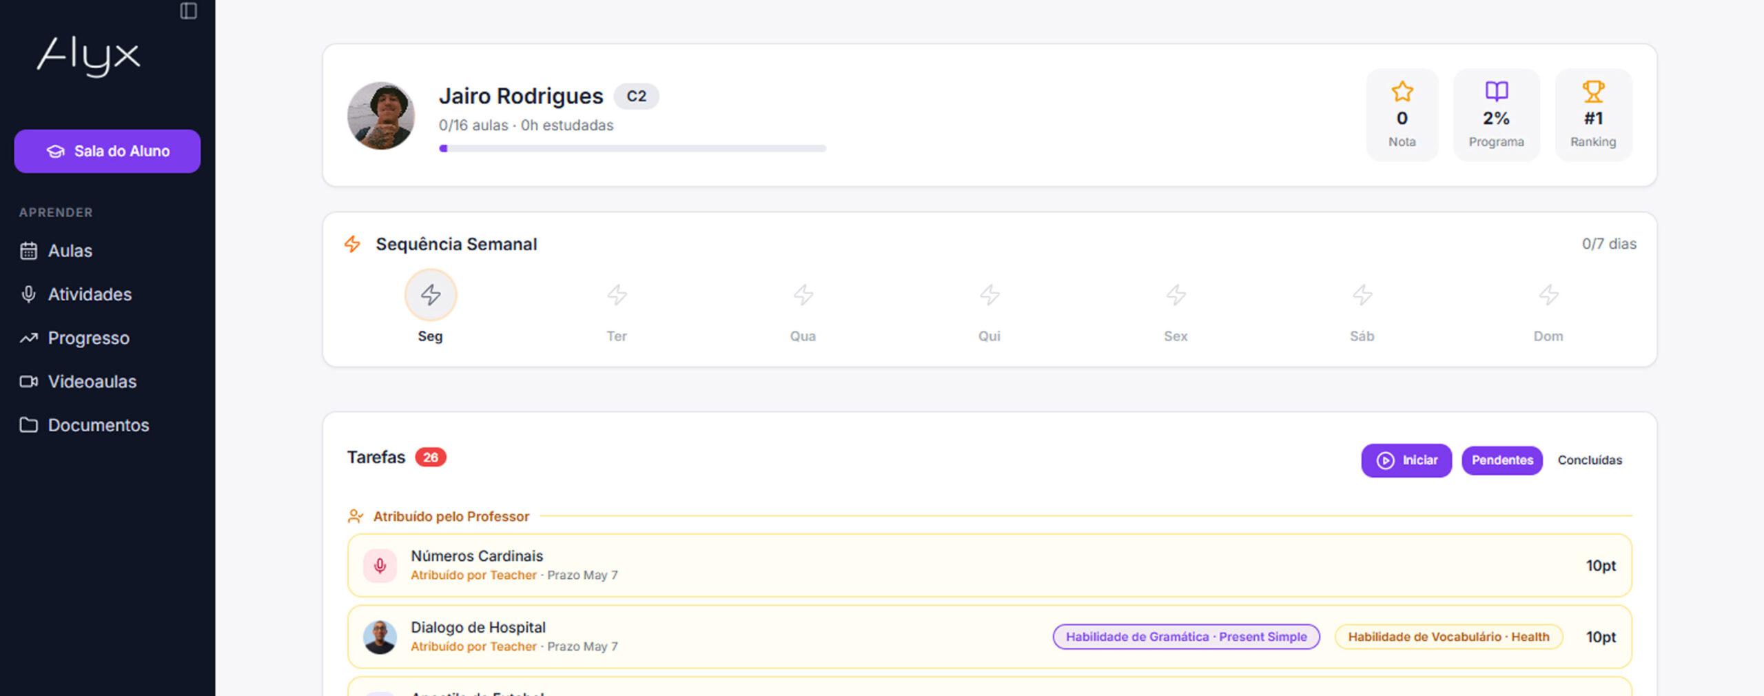Image resolution: width=1764 pixels, height=696 pixels.
Task: Click the Nota star icon card
Action: pos(1402,115)
